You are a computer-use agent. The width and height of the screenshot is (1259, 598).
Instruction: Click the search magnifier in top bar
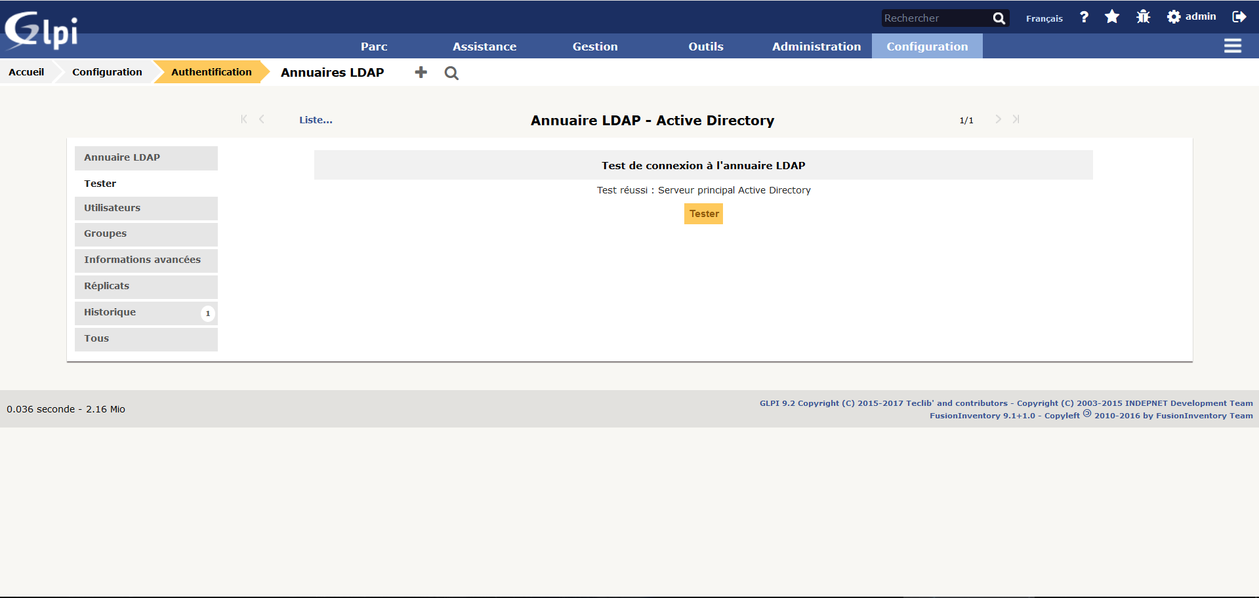(x=999, y=18)
